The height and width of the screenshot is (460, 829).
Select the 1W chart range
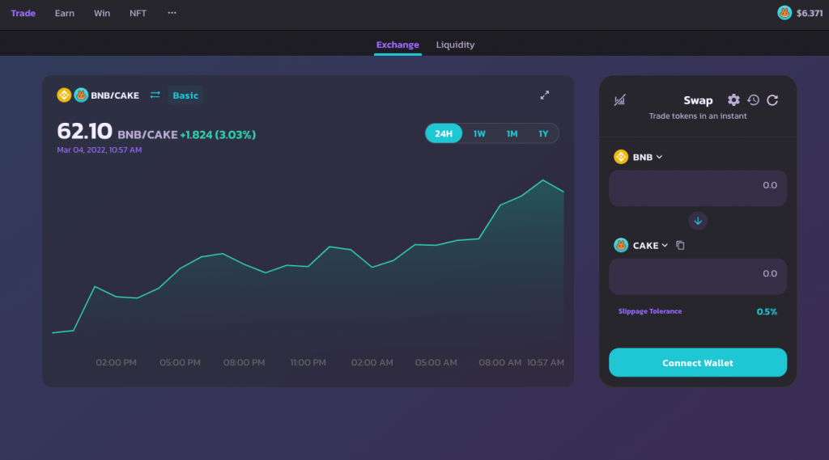point(479,133)
